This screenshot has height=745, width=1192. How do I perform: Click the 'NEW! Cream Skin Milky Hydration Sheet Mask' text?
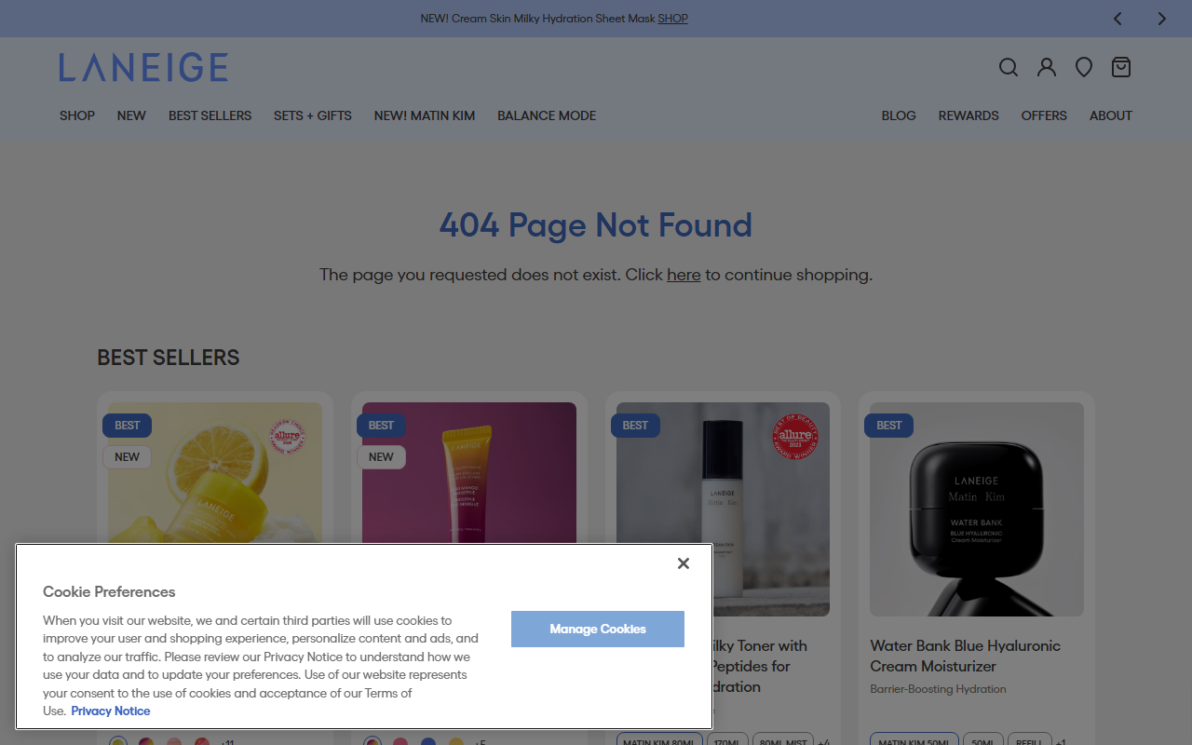tap(537, 19)
